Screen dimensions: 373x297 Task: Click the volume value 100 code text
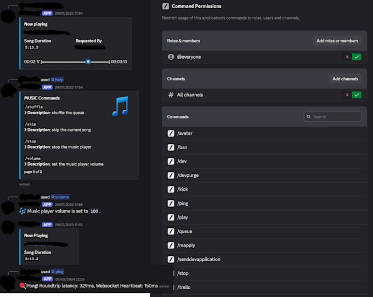tap(94, 211)
